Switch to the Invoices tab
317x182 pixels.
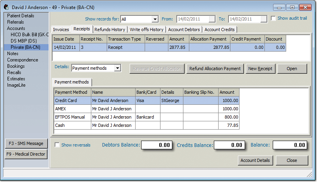pos(61,30)
